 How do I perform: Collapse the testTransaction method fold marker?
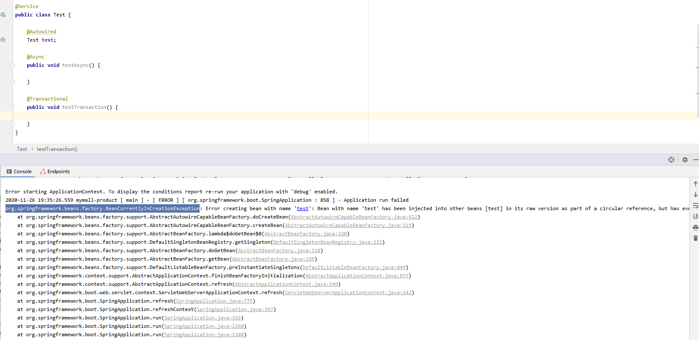pos(13,107)
